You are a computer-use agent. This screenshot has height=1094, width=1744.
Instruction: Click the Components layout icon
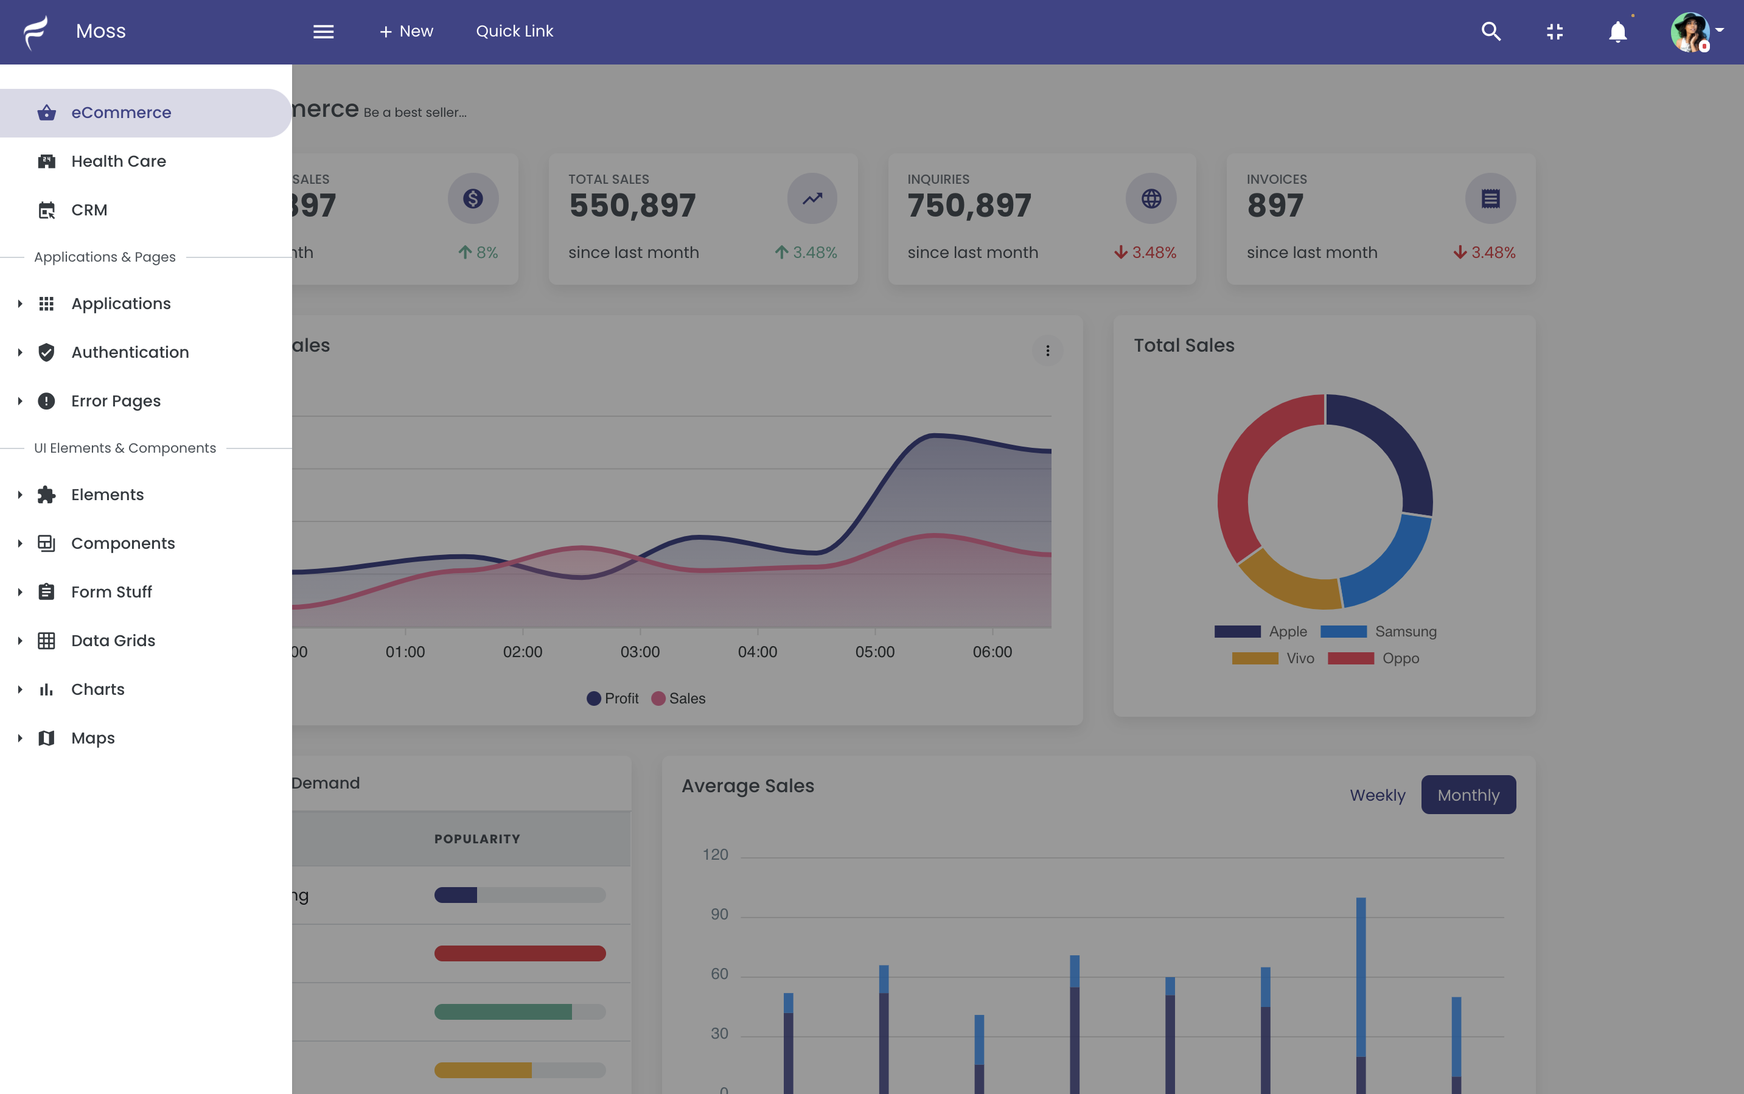point(46,543)
